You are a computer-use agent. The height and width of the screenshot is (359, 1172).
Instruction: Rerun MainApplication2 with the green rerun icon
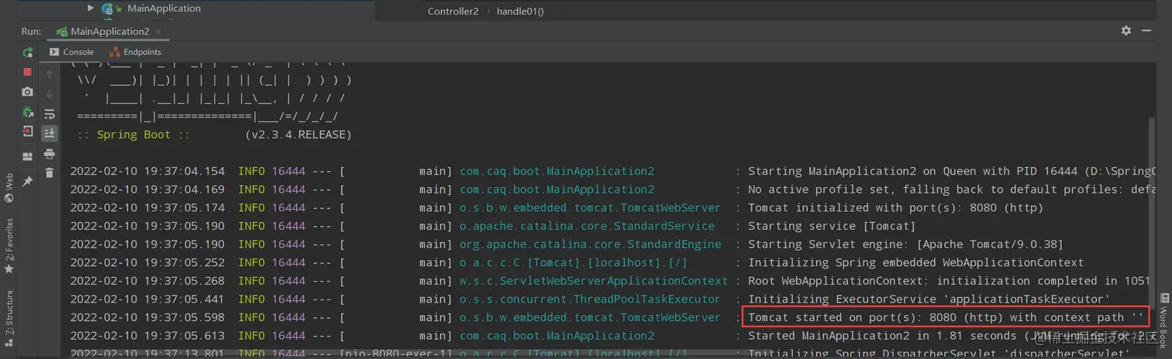coord(28,53)
